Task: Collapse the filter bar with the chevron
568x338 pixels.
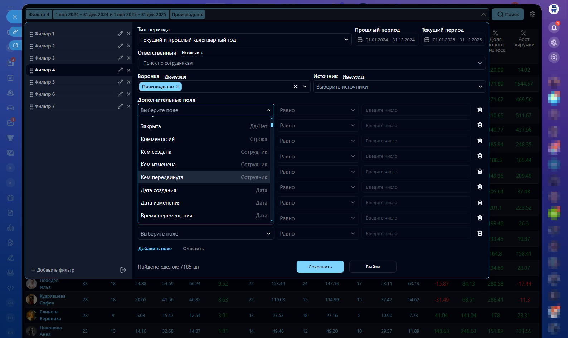Action: coord(484,15)
